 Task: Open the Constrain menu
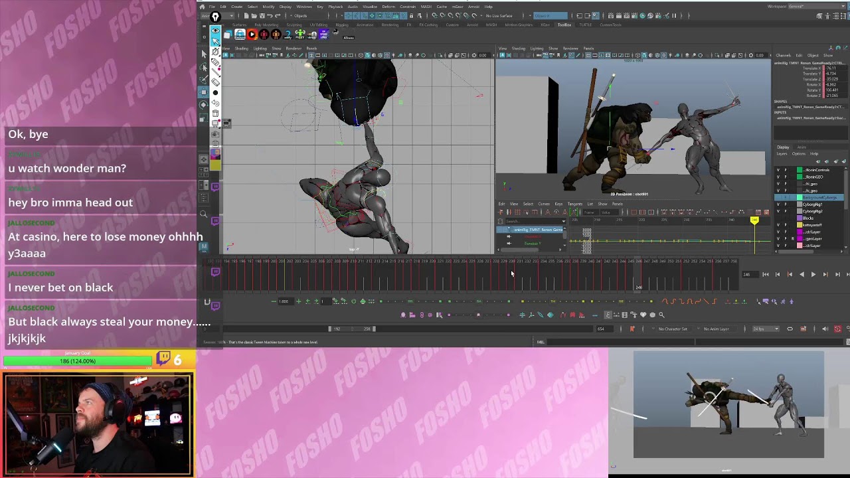tap(408, 7)
